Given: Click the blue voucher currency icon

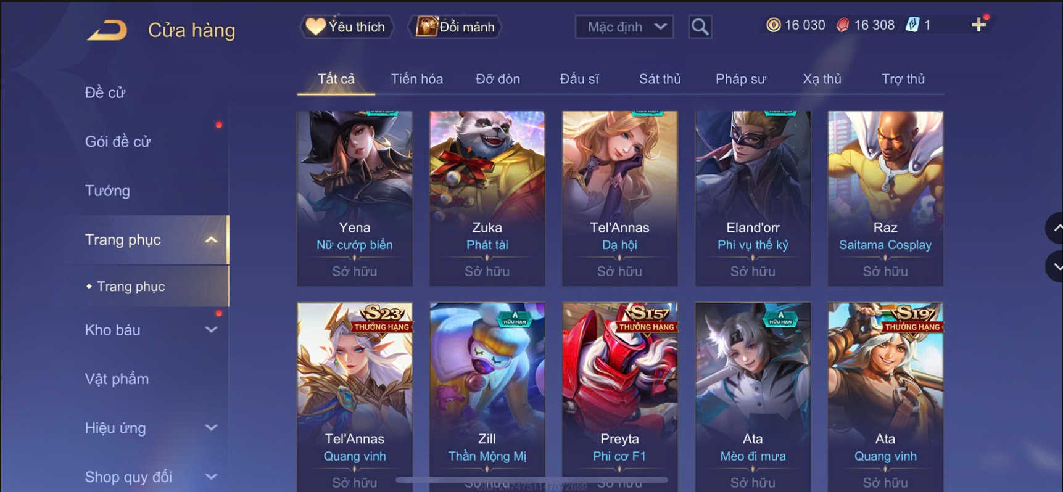Looking at the screenshot, I should pos(912,25).
